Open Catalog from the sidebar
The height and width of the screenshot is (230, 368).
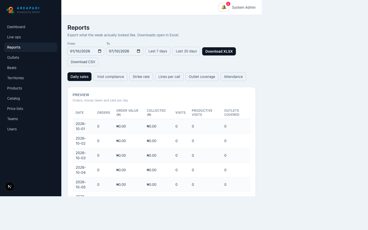click(x=31, y=98)
